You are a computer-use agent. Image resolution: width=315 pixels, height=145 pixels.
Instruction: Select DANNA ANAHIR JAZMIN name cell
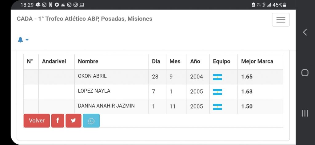[x=106, y=106]
